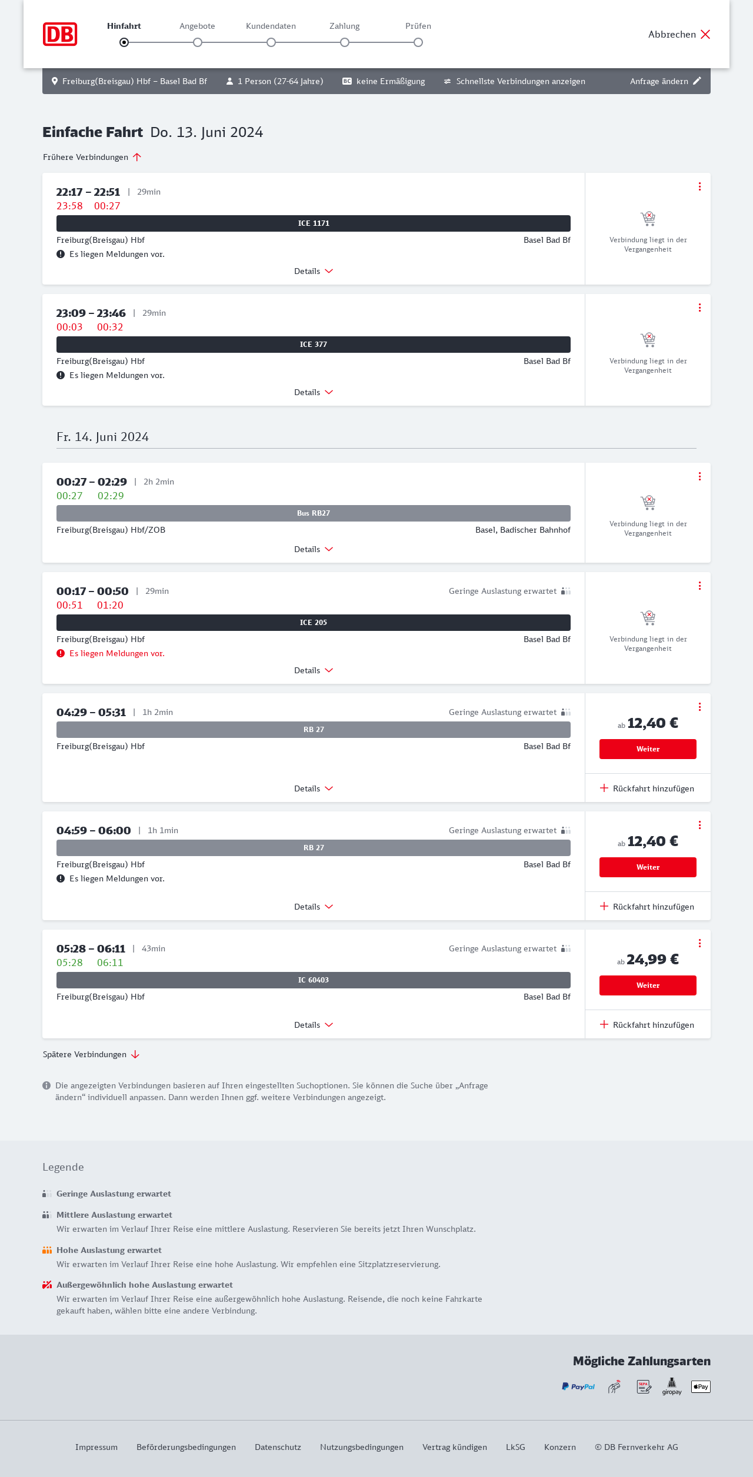Click the red X next to Abbrechen
Viewport: 753px width, 1477px height.
click(x=705, y=34)
